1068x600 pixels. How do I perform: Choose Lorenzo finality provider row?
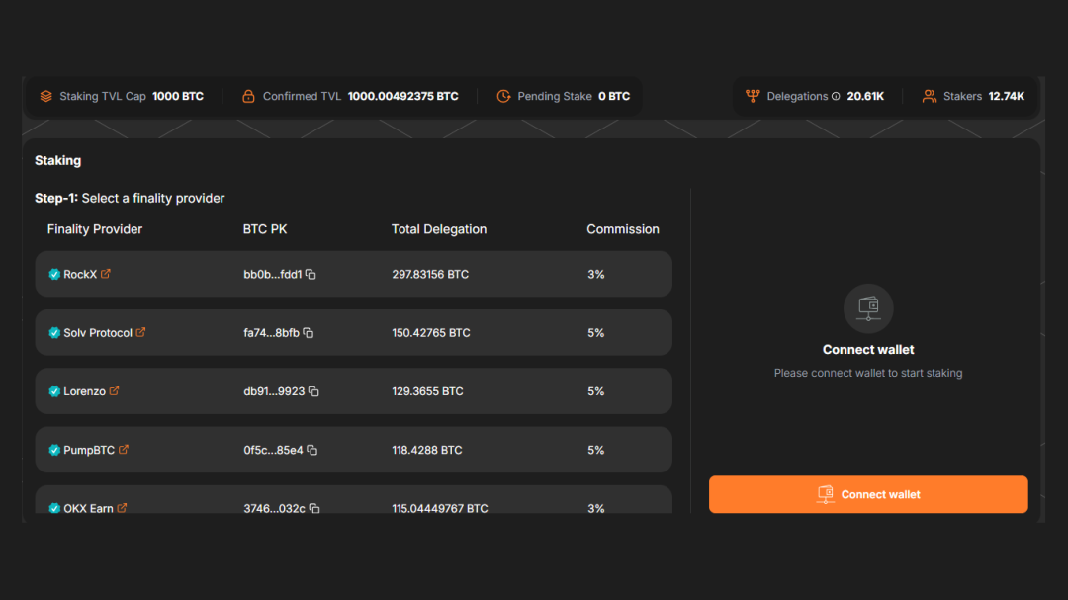pyautogui.click(x=353, y=391)
